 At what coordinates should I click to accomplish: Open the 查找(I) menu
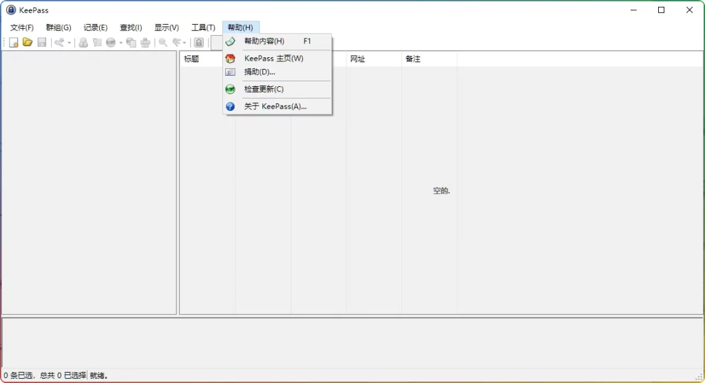[x=131, y=28]
